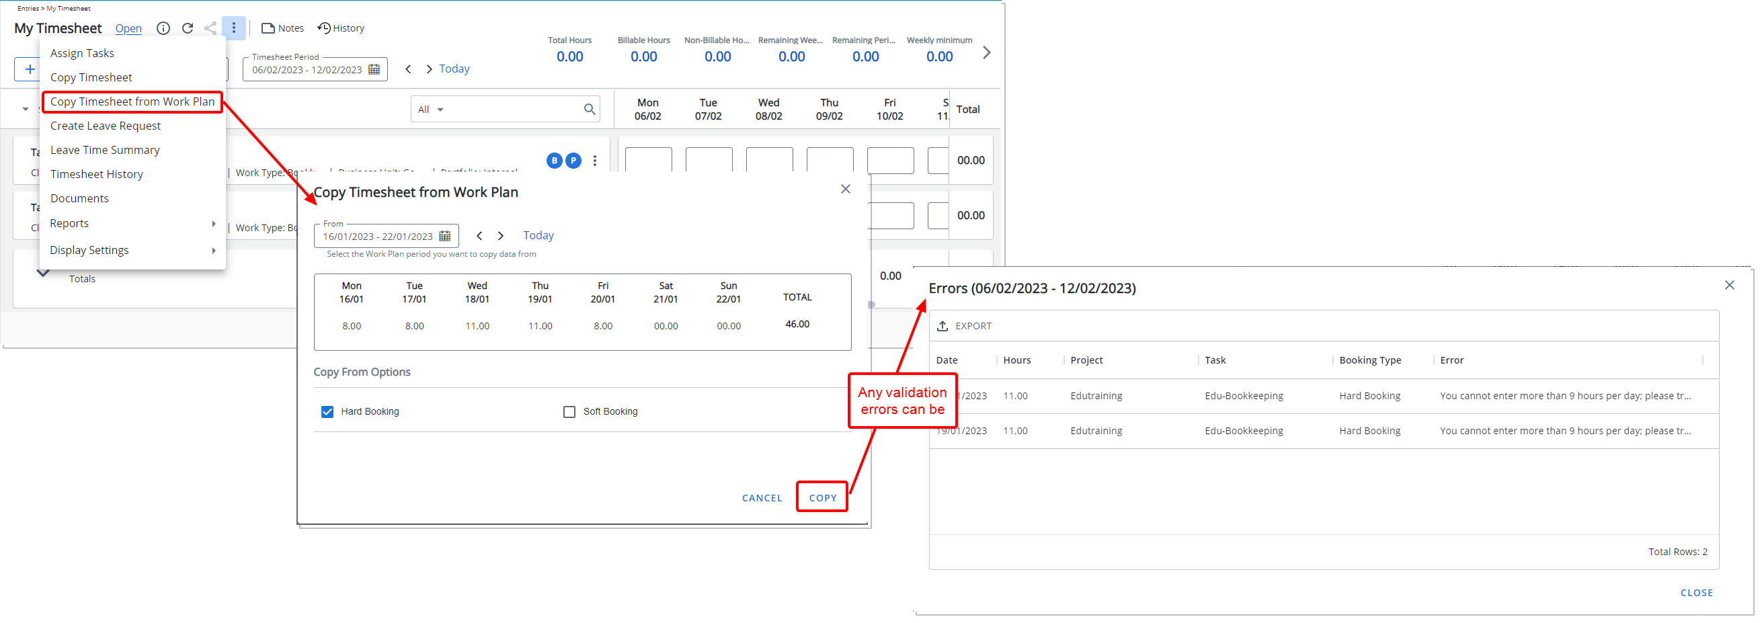Click the Total Hours 0.00 metric
Image resolution: width=1762 pixels, height=623 pixels.
pos(570,56)
